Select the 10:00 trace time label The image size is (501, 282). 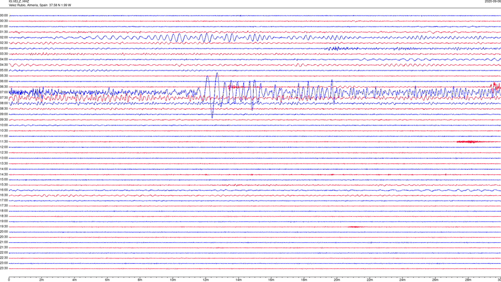coord(4,125)
